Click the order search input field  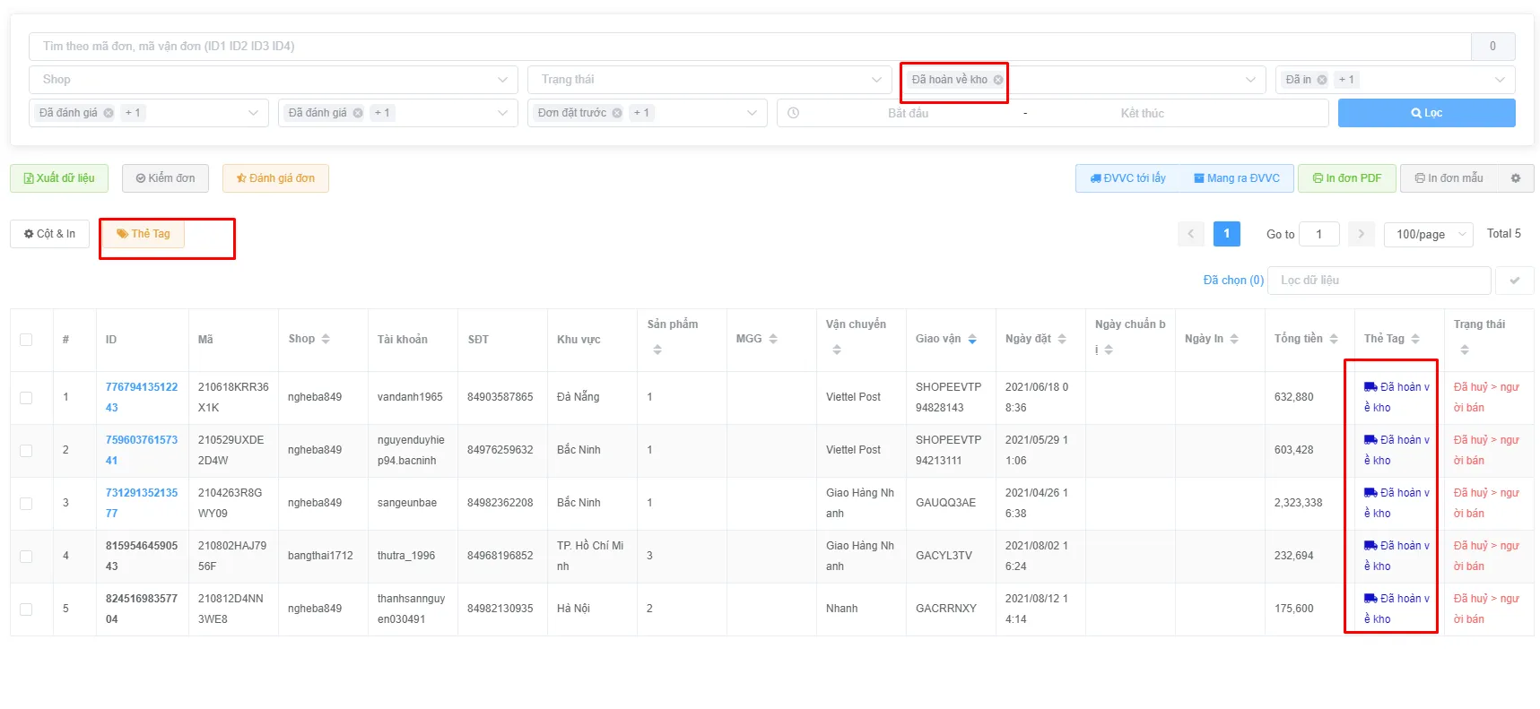(750, 47)
